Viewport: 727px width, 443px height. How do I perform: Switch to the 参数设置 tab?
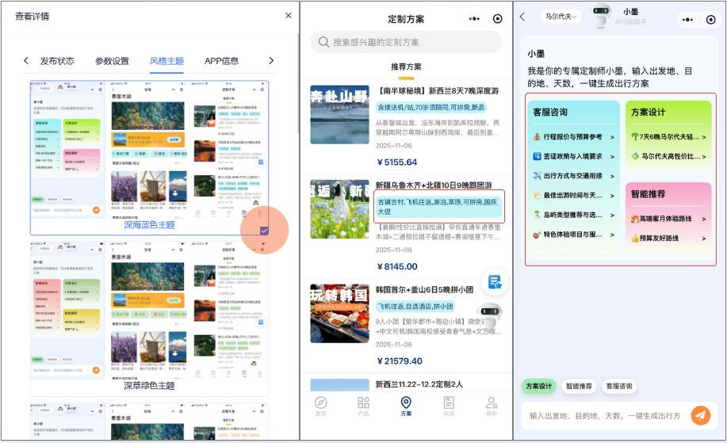coord(112,61)
